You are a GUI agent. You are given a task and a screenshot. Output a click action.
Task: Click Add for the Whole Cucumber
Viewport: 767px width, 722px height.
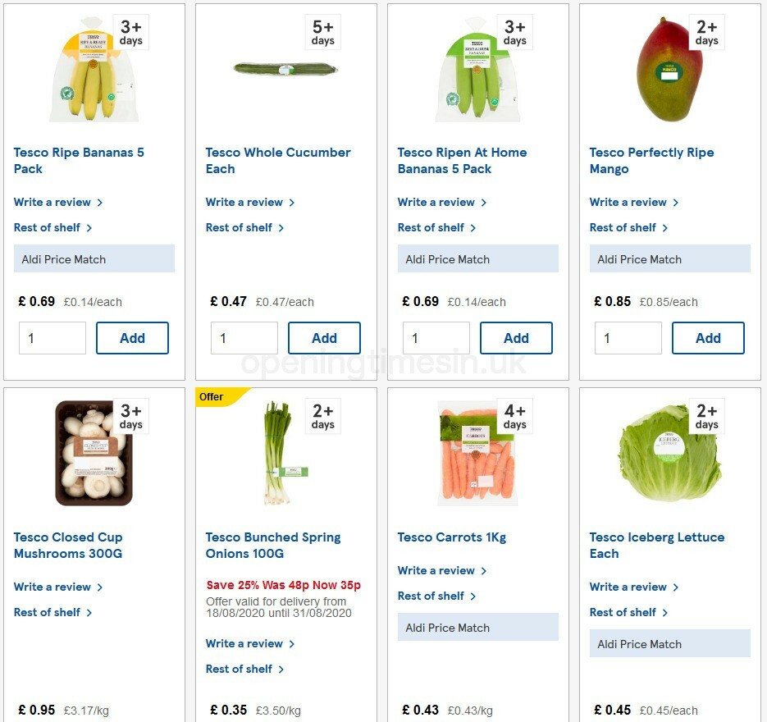click(x=324, y=338)
